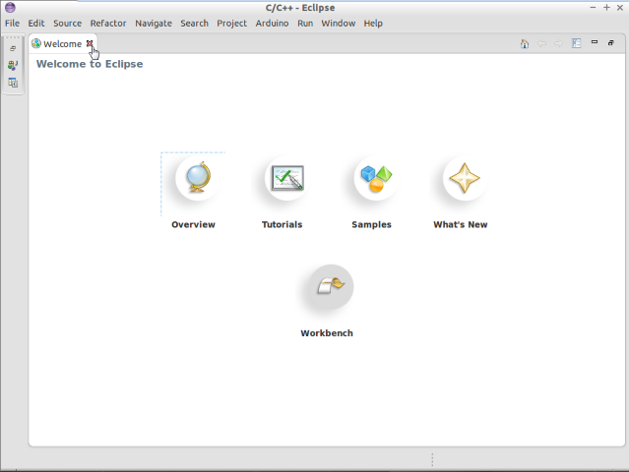Open the Overview globe icon
This screenshot has width=629, height=472.
point(198,178)
